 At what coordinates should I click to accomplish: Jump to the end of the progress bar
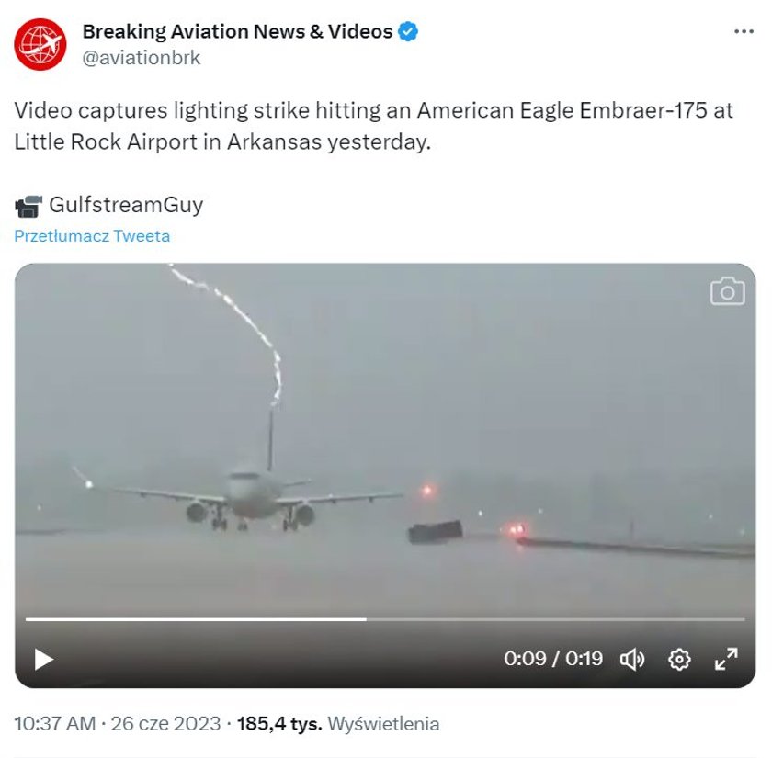743,619
